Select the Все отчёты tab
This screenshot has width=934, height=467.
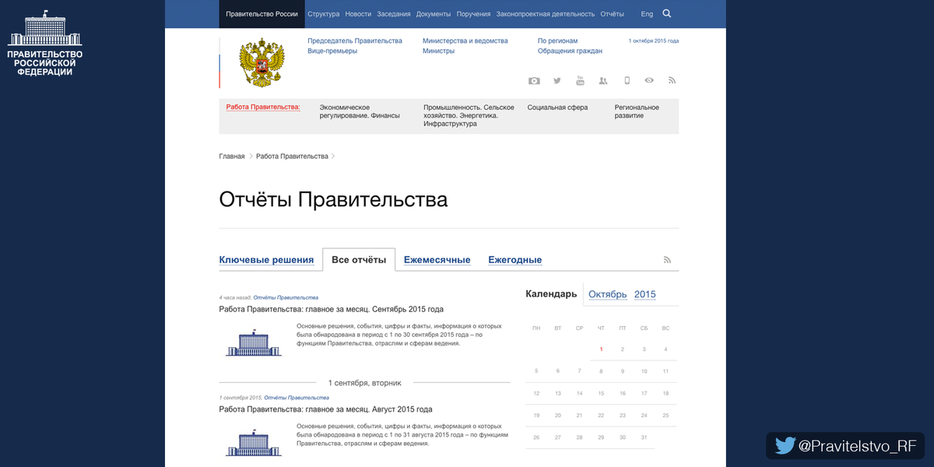[359, 260]
